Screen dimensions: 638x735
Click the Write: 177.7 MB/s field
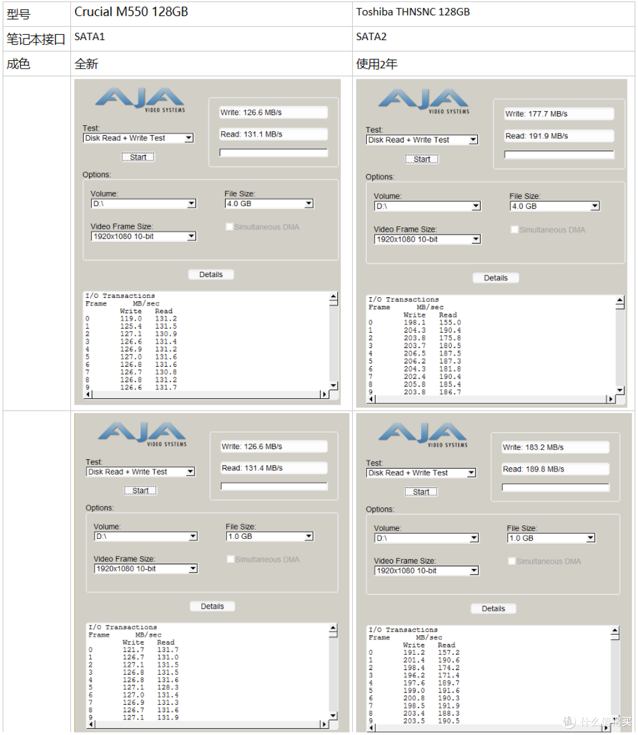[x=558, y=114]
